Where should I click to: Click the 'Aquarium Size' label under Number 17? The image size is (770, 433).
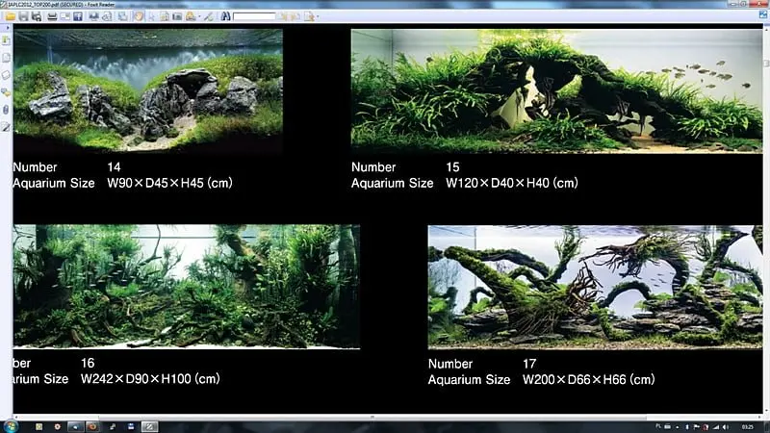coord(469,379)
